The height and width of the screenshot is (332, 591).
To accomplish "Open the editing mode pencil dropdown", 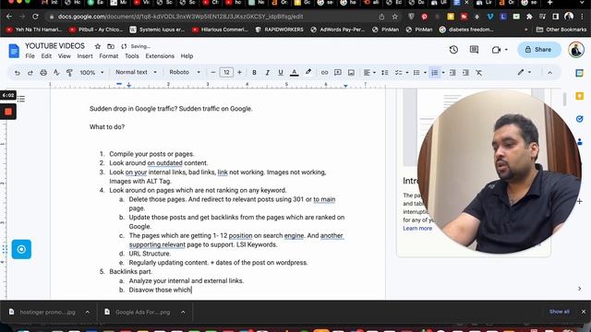I will 524,72.
